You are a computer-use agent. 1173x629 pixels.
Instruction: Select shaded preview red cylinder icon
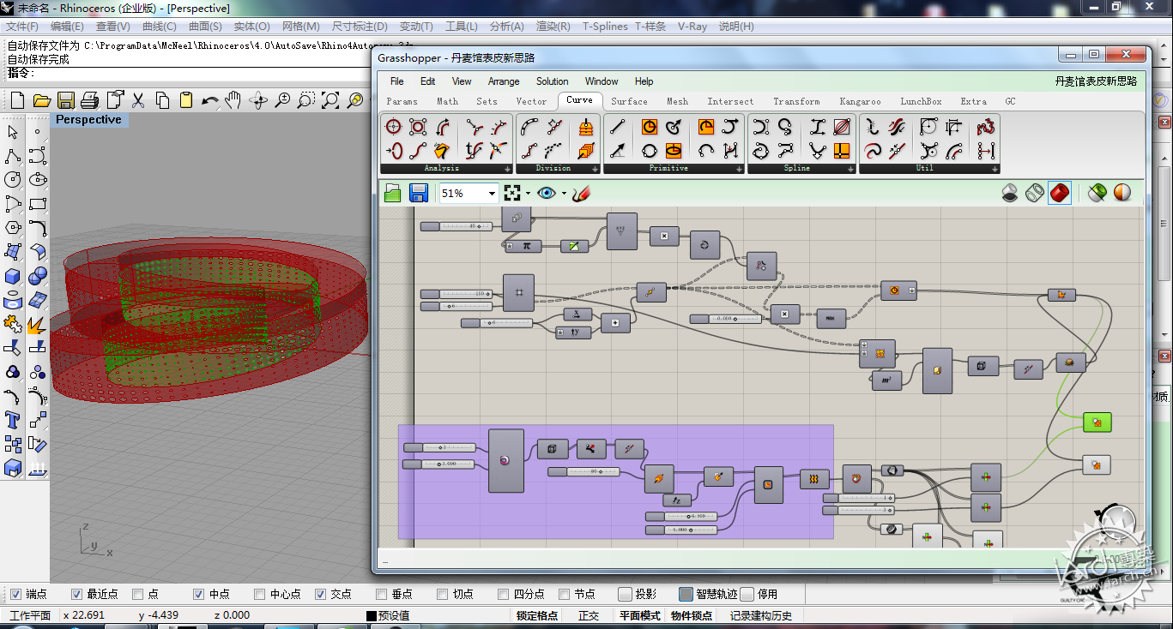[1059, 193]
